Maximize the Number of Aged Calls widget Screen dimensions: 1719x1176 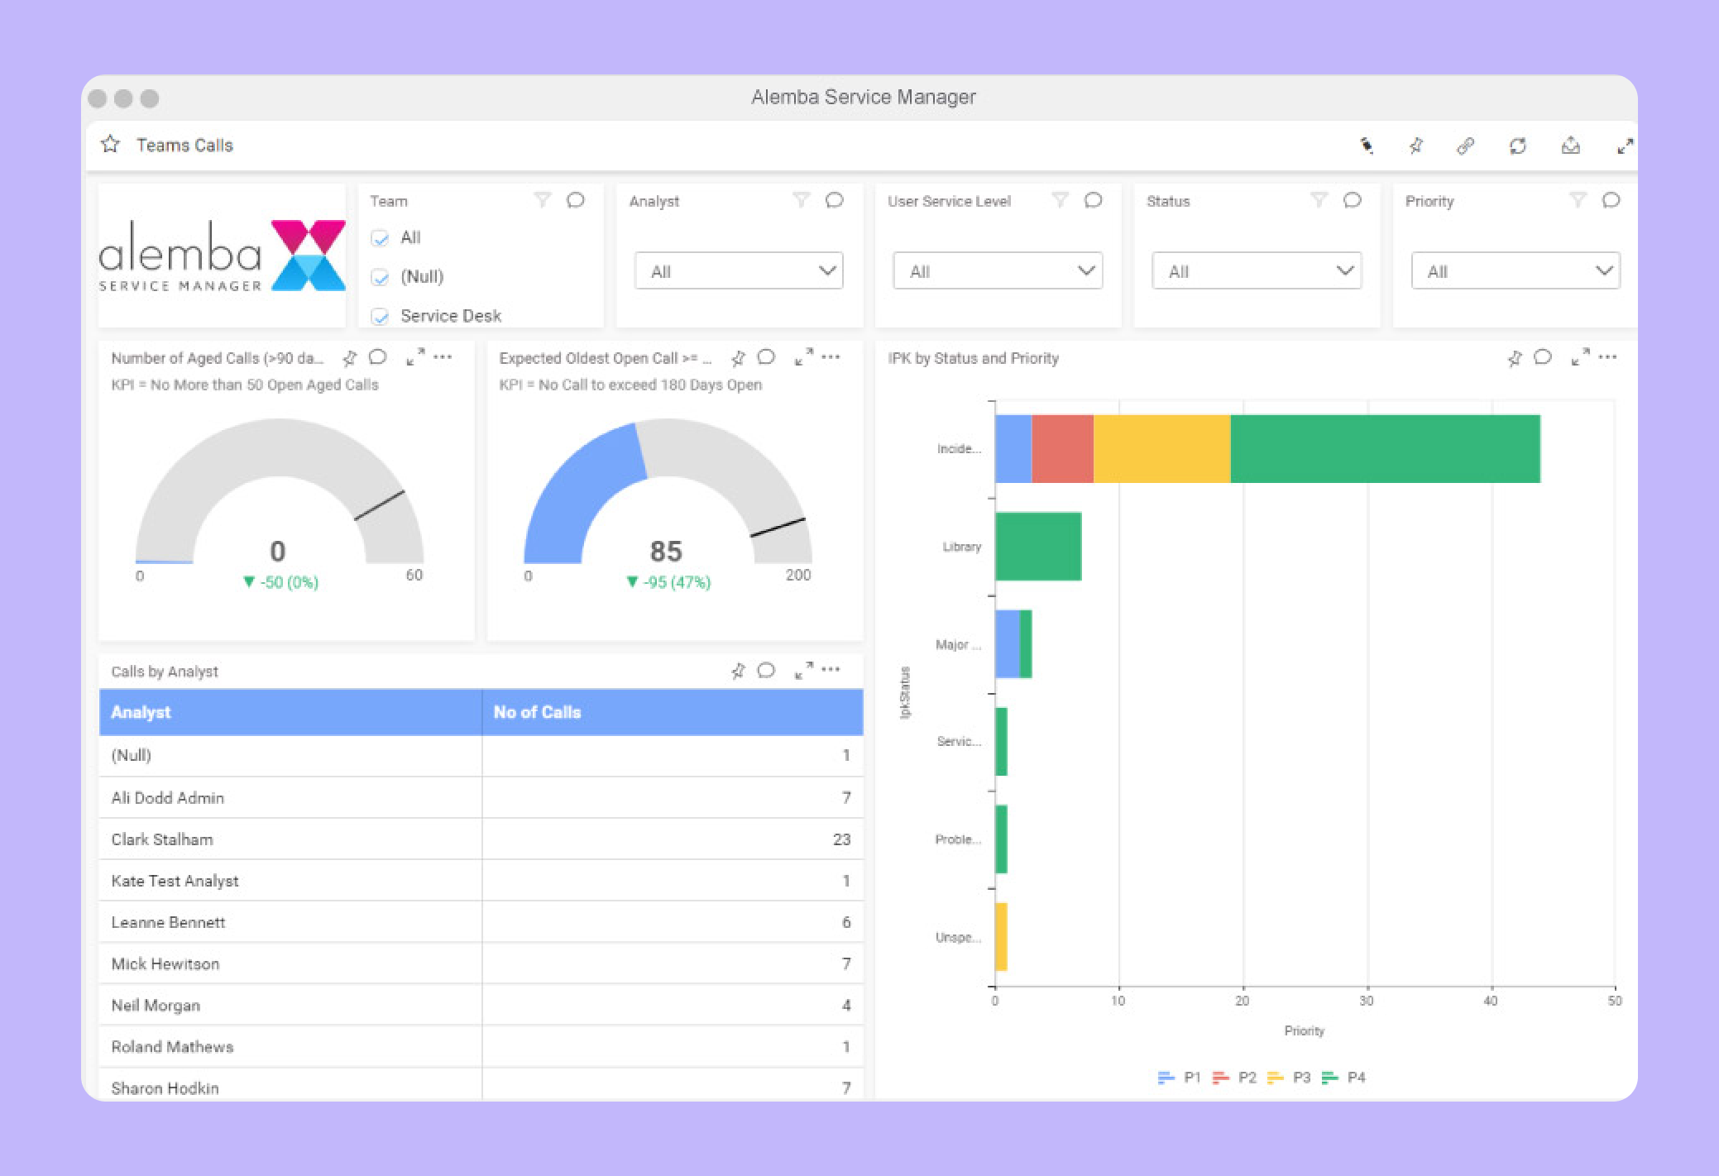point(415,357)
